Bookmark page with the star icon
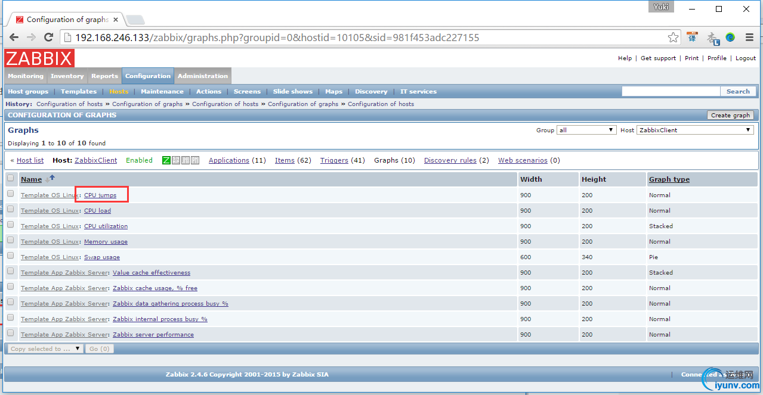 [673, 38]
